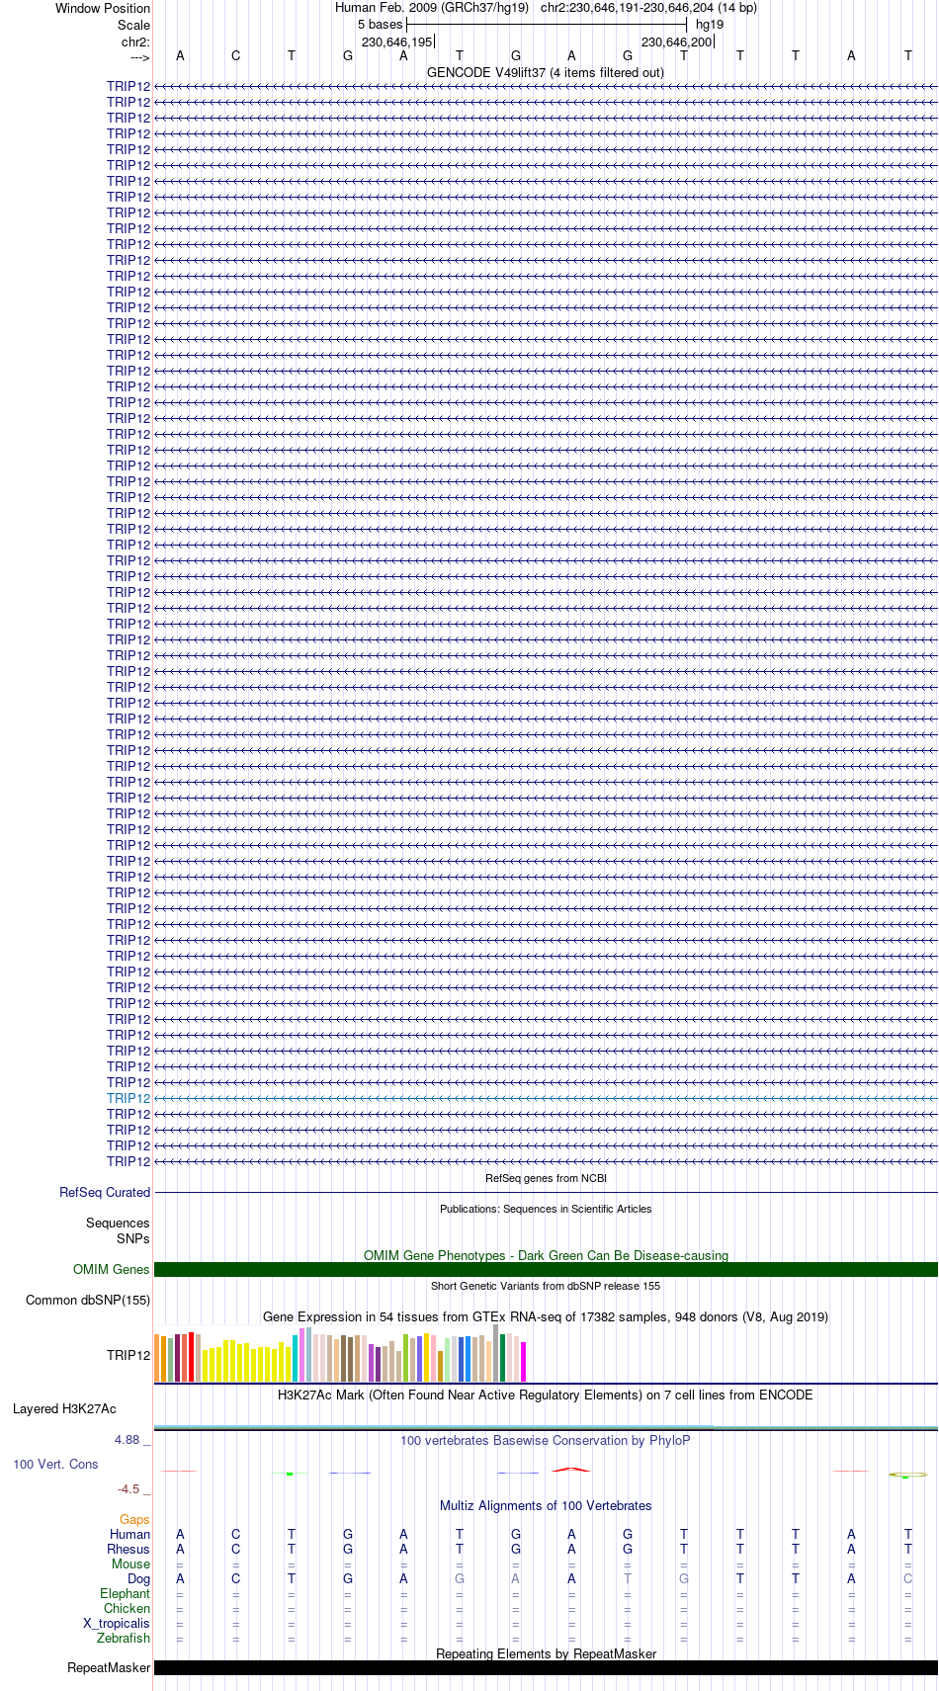939x1691 pixels.
Task: Select the Chicken species label
Action: pos(127,1608)
